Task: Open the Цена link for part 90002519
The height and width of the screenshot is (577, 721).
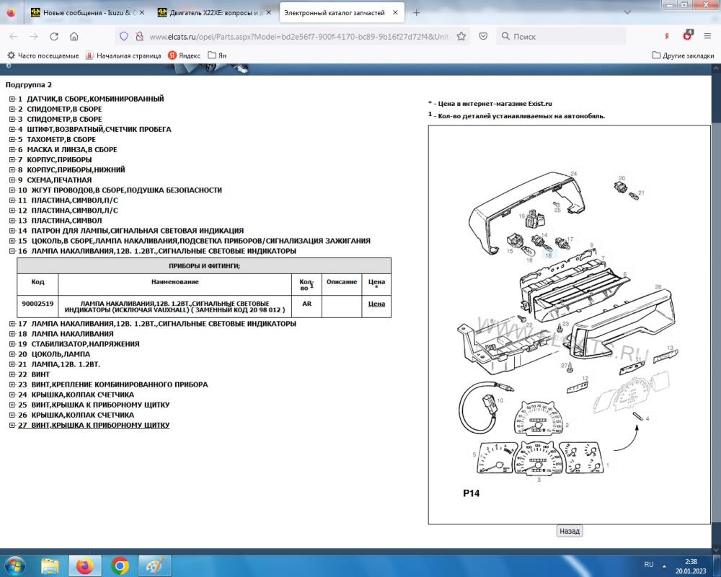Action: [x=376, y=304]
